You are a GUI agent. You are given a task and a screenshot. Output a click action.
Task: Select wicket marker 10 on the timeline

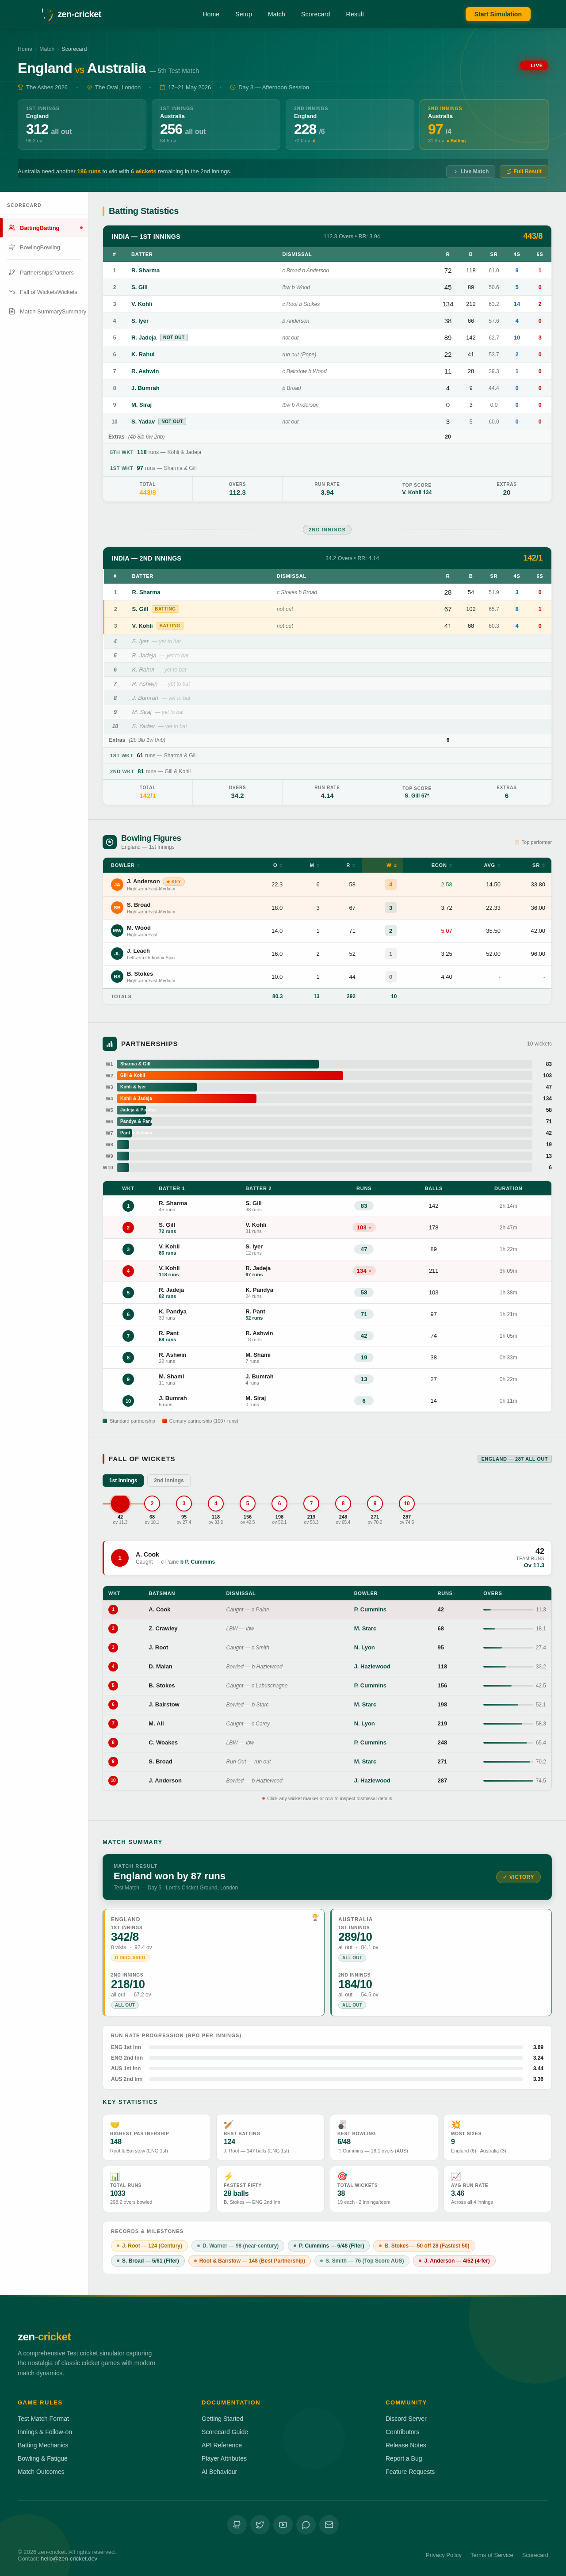(406, 1503)
